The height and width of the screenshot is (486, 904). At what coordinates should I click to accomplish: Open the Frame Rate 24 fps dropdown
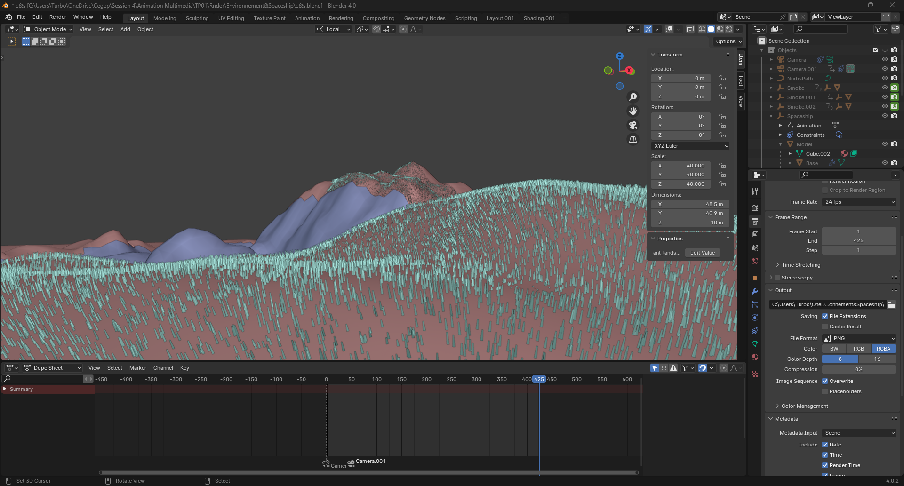[859, 202]
